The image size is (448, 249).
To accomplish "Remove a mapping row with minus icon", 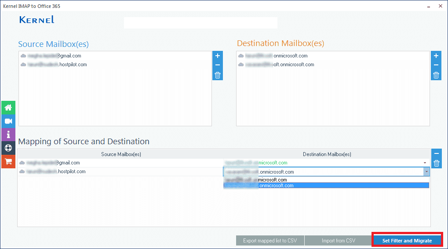I will coord(436,153).
